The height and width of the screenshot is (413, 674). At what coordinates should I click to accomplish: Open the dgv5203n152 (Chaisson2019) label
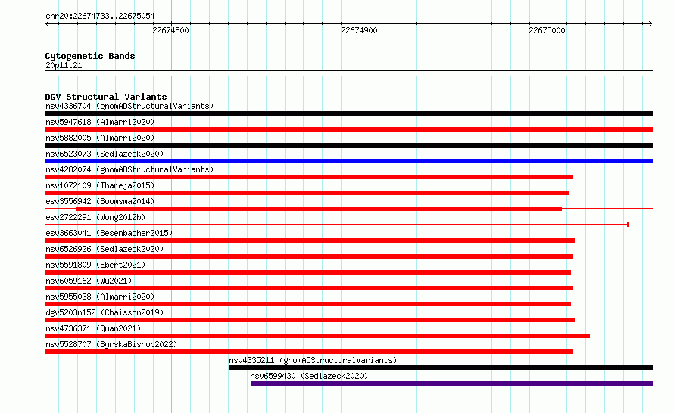[x=105, y=312]
